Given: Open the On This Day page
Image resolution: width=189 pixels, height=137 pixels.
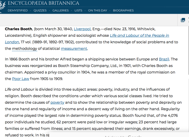Looking at the screenshot, I should 97,11.
